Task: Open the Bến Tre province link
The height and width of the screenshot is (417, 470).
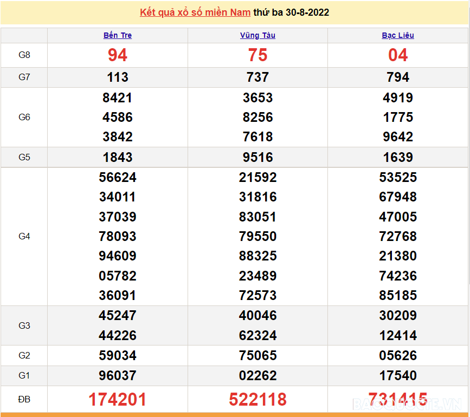Action: [118, 35]
